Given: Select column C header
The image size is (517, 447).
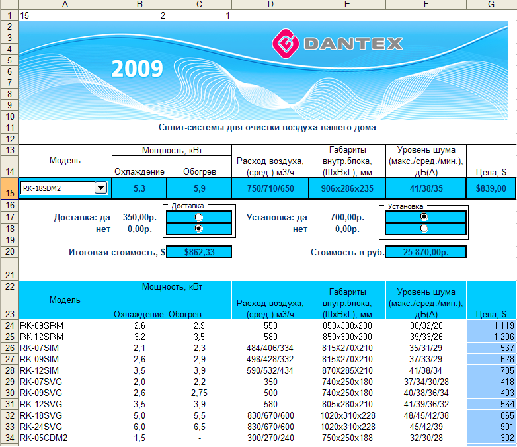Looking at the screenshot, I should tap(199, 4).
